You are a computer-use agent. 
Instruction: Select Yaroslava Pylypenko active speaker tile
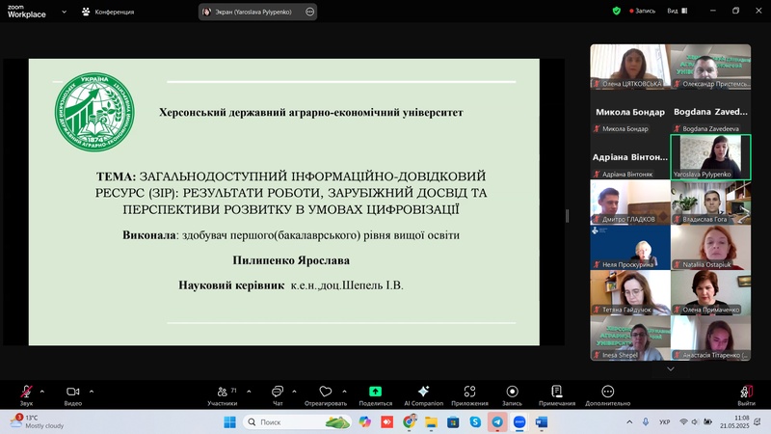(x=710, y=157)
